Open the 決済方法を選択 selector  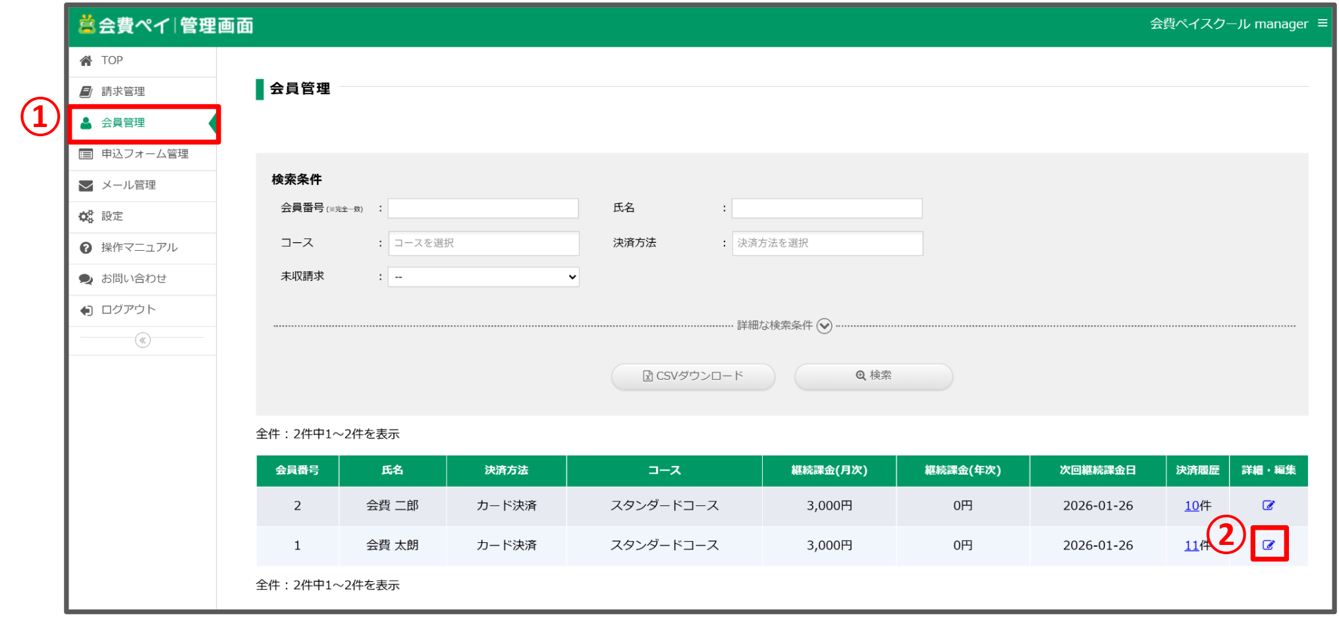click(x=827, y=244)
